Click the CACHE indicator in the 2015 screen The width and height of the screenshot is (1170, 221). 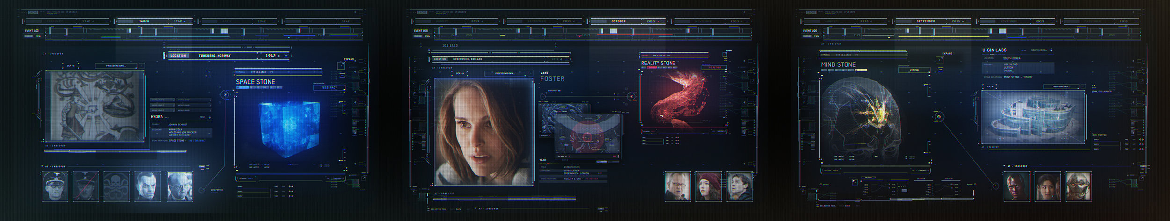811,36
